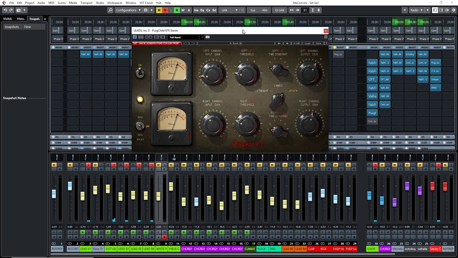Deactivate all Mute states with M

click(159, 10)
